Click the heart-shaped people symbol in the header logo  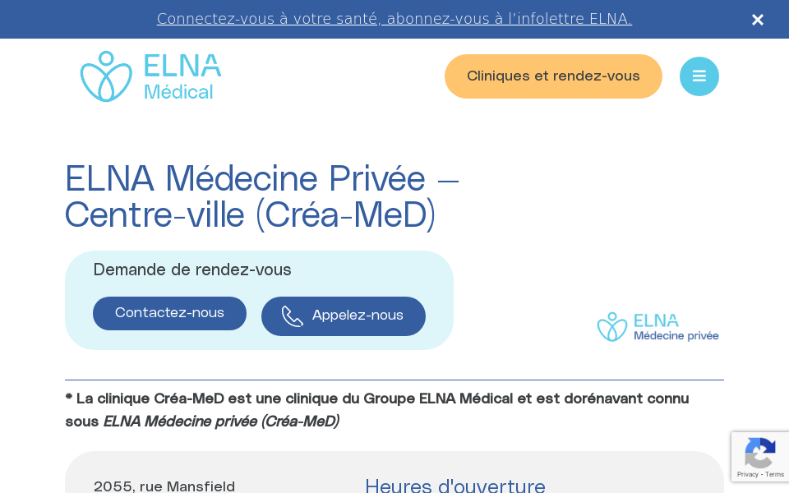(106, 76)
